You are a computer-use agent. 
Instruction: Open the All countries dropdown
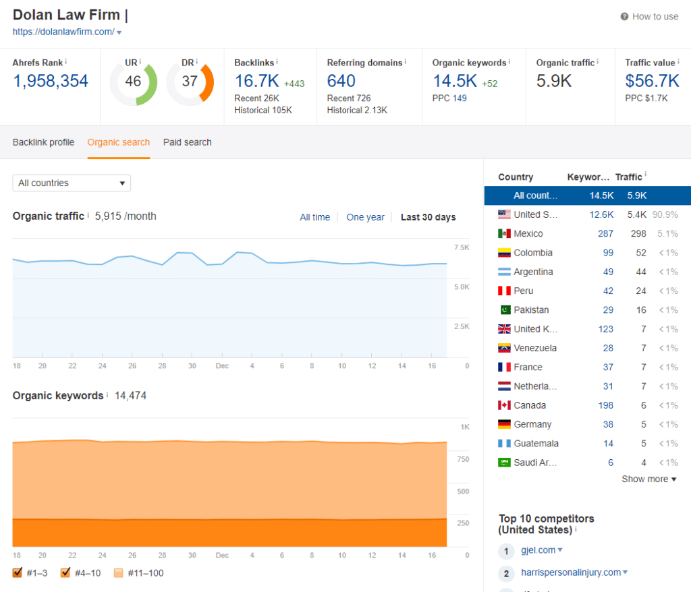click(72, 183)
